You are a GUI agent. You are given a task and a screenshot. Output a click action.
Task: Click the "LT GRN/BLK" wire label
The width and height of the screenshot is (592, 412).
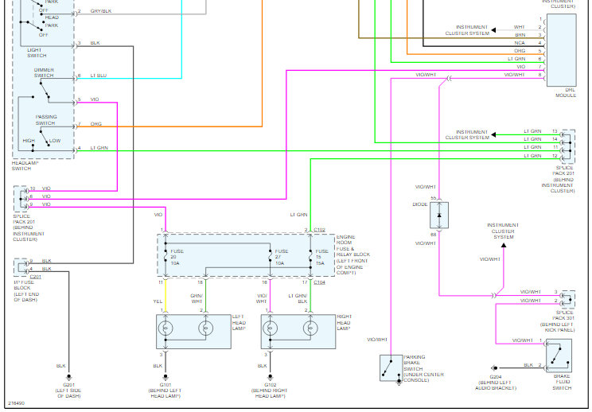[x=298, y=298]
